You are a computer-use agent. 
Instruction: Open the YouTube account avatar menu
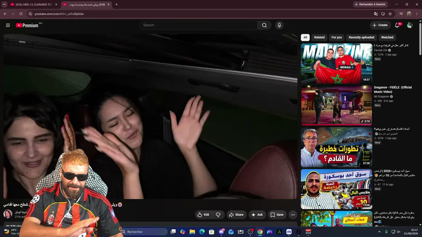tap(410, 25)
